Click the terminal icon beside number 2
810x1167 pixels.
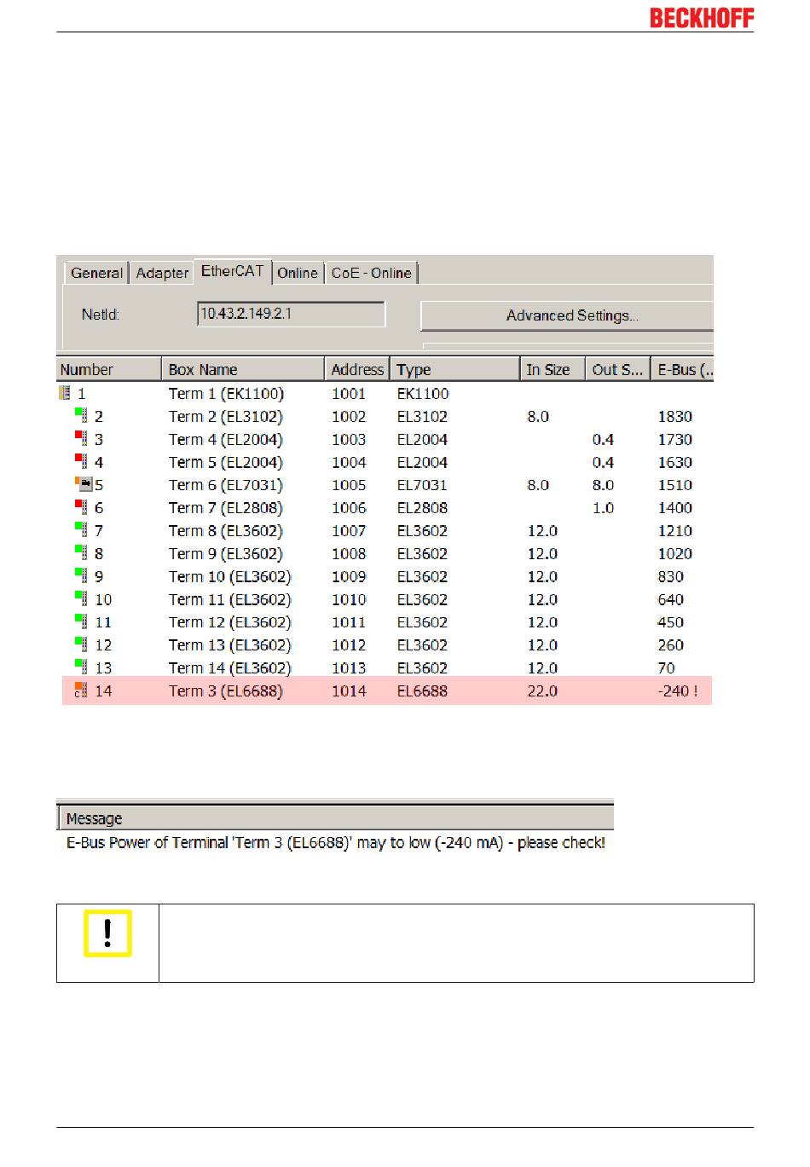81,415
